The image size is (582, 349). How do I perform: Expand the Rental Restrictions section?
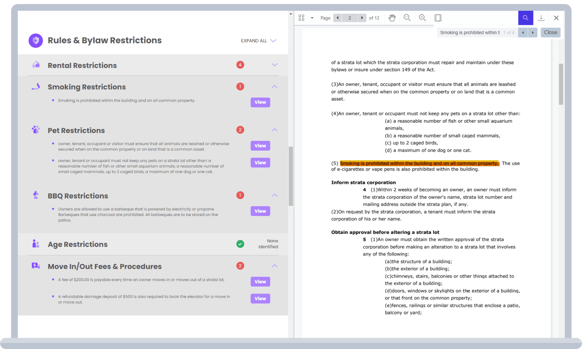coord(274,65)
